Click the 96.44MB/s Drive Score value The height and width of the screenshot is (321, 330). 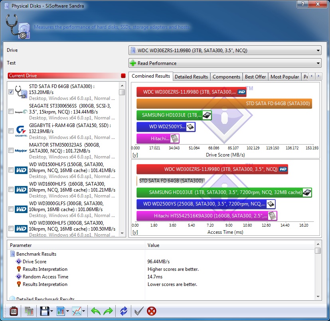(158, 262)
